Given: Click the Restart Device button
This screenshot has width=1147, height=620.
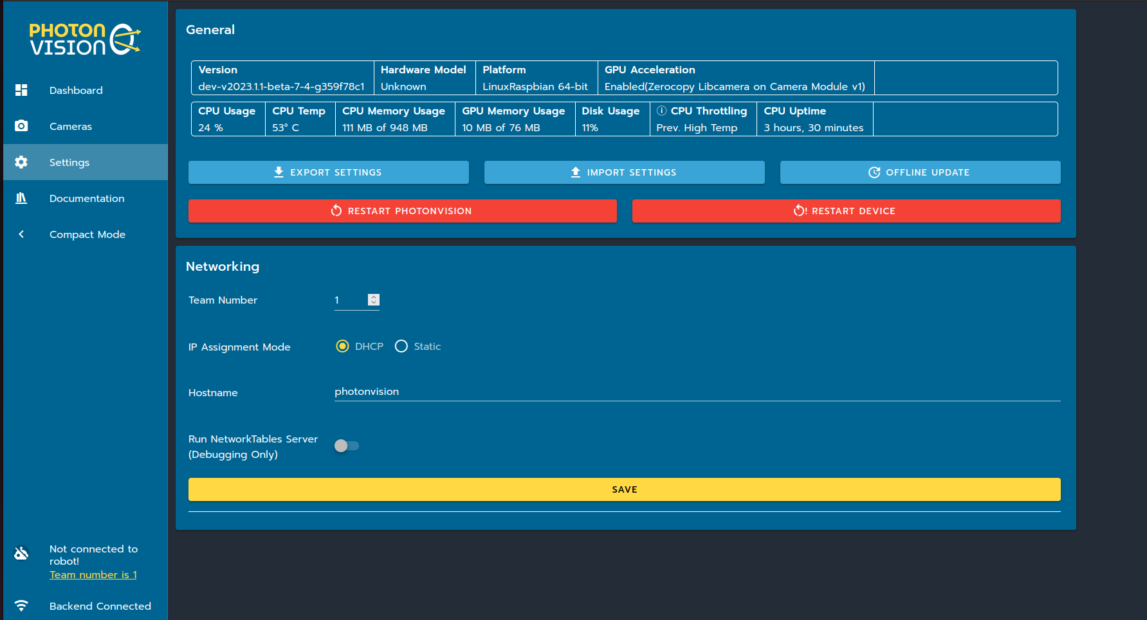Looking at the screenshot, I should [847, 211].
